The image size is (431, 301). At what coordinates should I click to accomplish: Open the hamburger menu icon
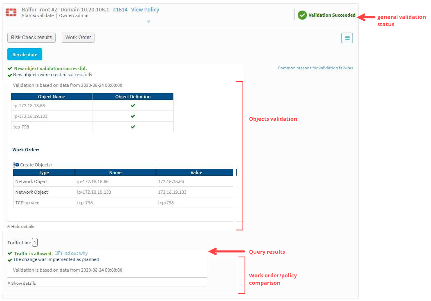[x=347, y=38]
